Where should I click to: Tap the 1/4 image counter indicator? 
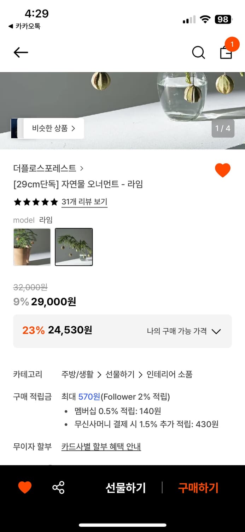pos(222,128)
